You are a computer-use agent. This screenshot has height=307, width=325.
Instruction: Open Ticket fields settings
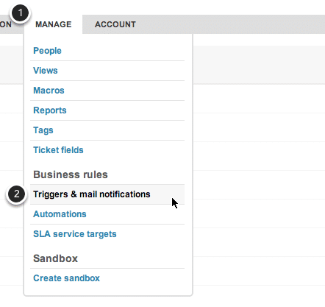pos(58,150)
